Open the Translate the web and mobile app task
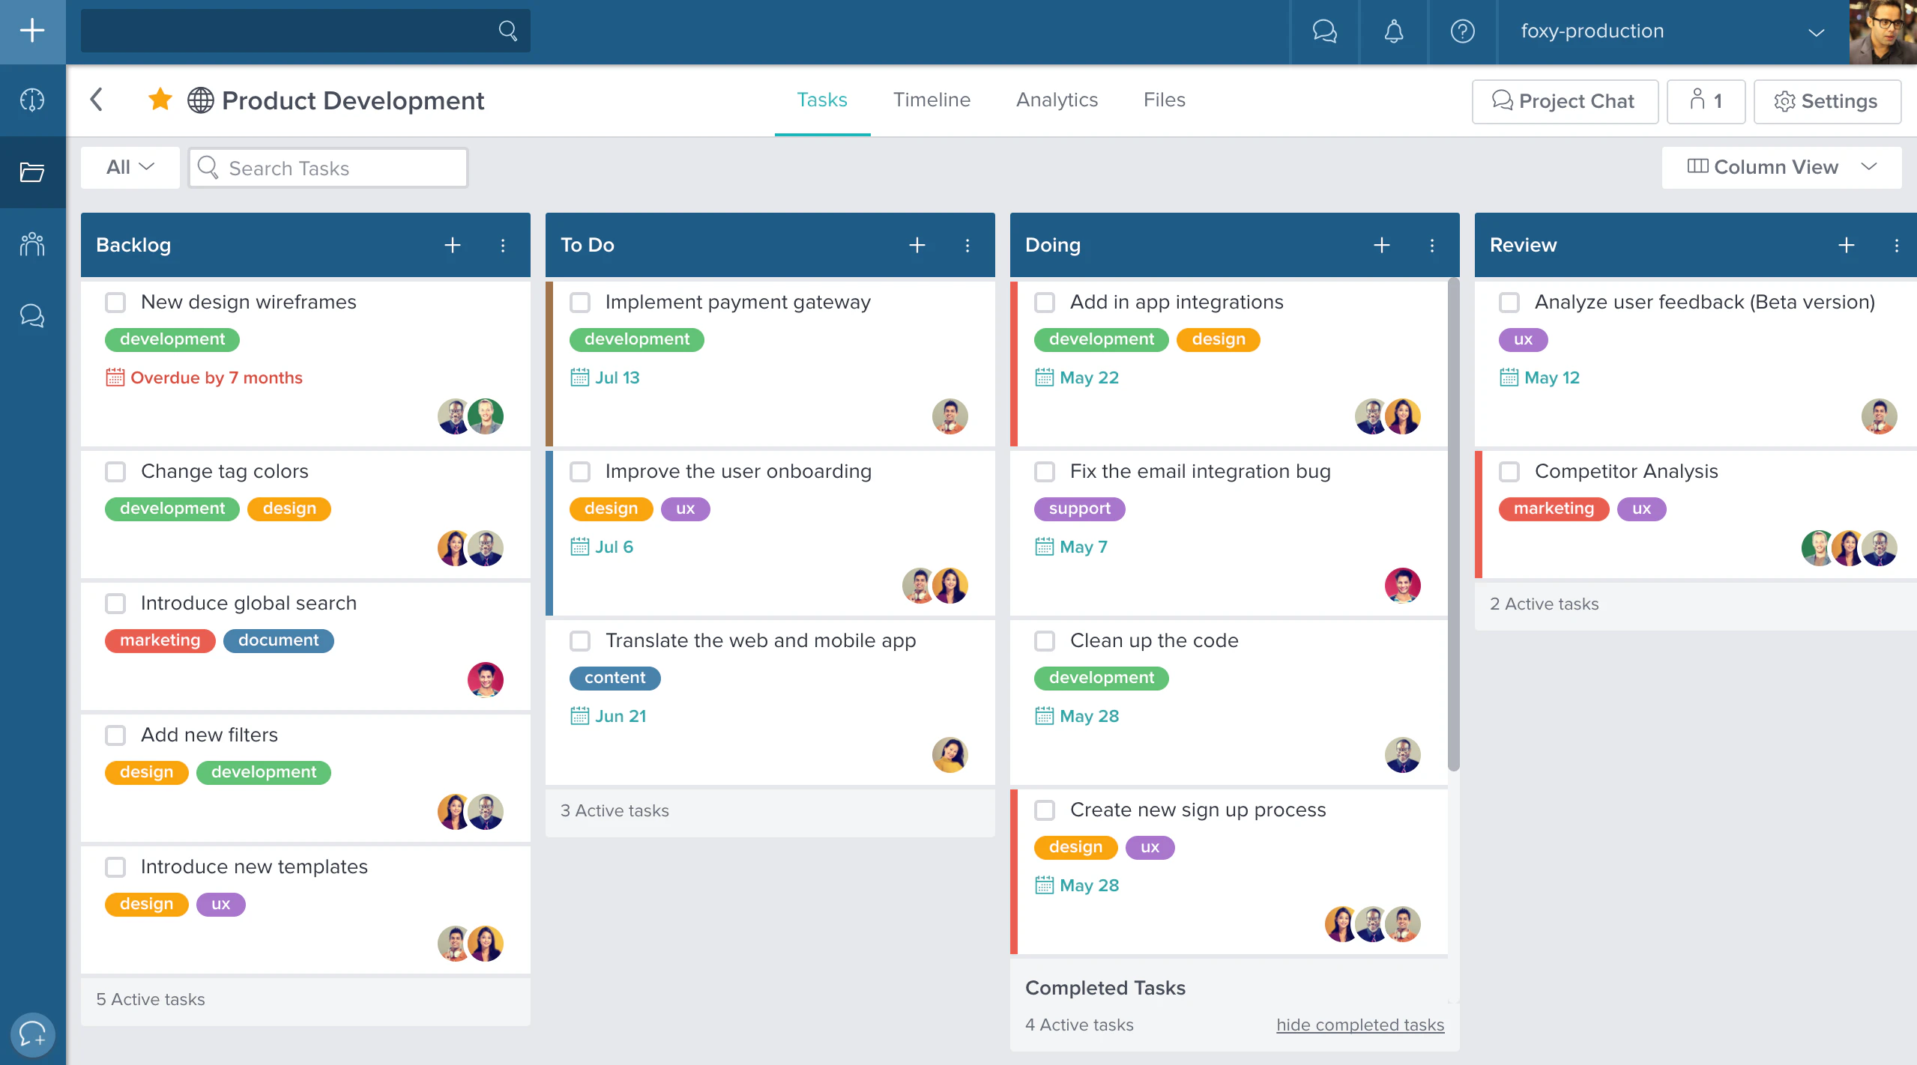The height and width of the screenshot is (1065, 1917). click(761, 640)
